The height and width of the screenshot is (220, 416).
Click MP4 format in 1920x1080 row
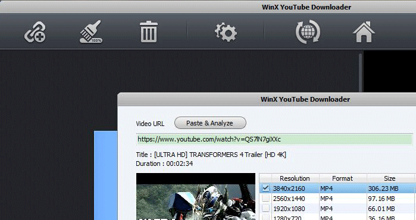point(326,209)
